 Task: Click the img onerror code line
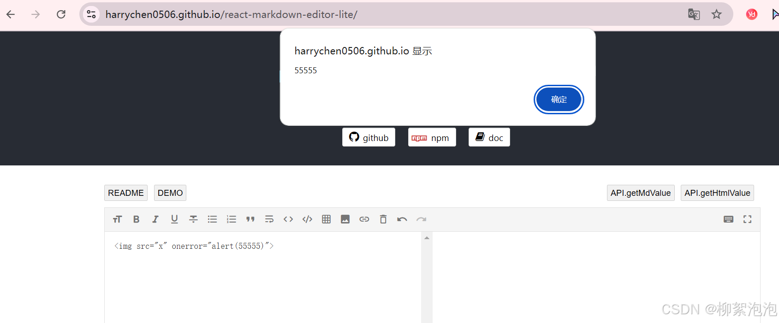click(194, 246)
